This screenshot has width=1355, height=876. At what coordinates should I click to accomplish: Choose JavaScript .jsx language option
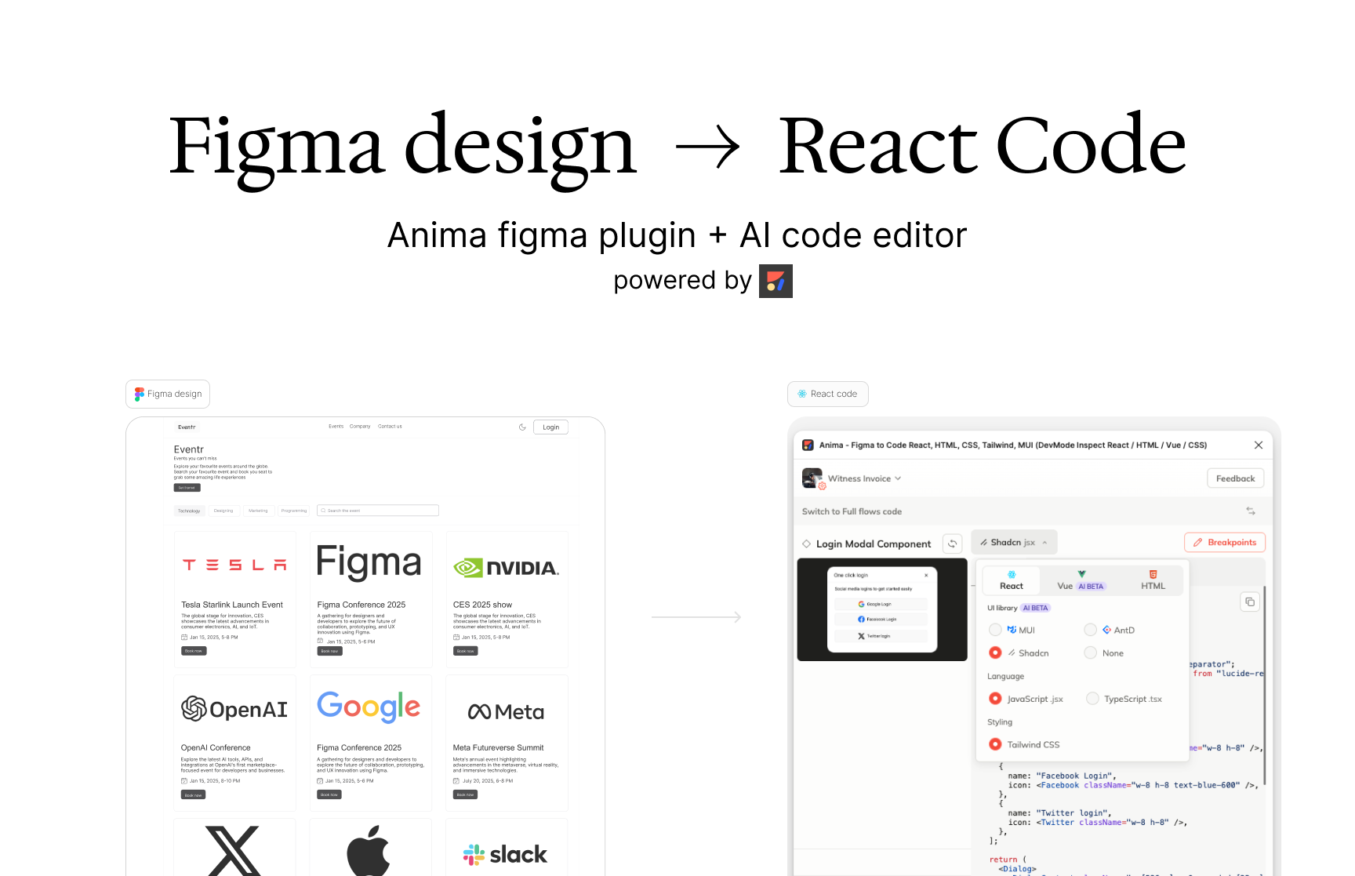pyautogui.click(x=995, y=699)
